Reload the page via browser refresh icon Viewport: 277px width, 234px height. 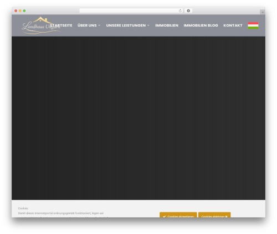tap(180, 11)
